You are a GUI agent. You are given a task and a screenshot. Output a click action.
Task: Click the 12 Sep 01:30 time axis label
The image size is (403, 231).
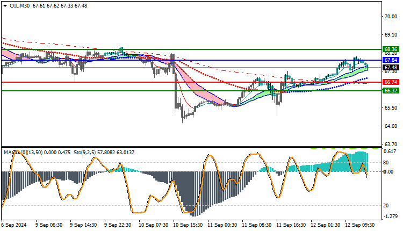[x=326, y=225]
